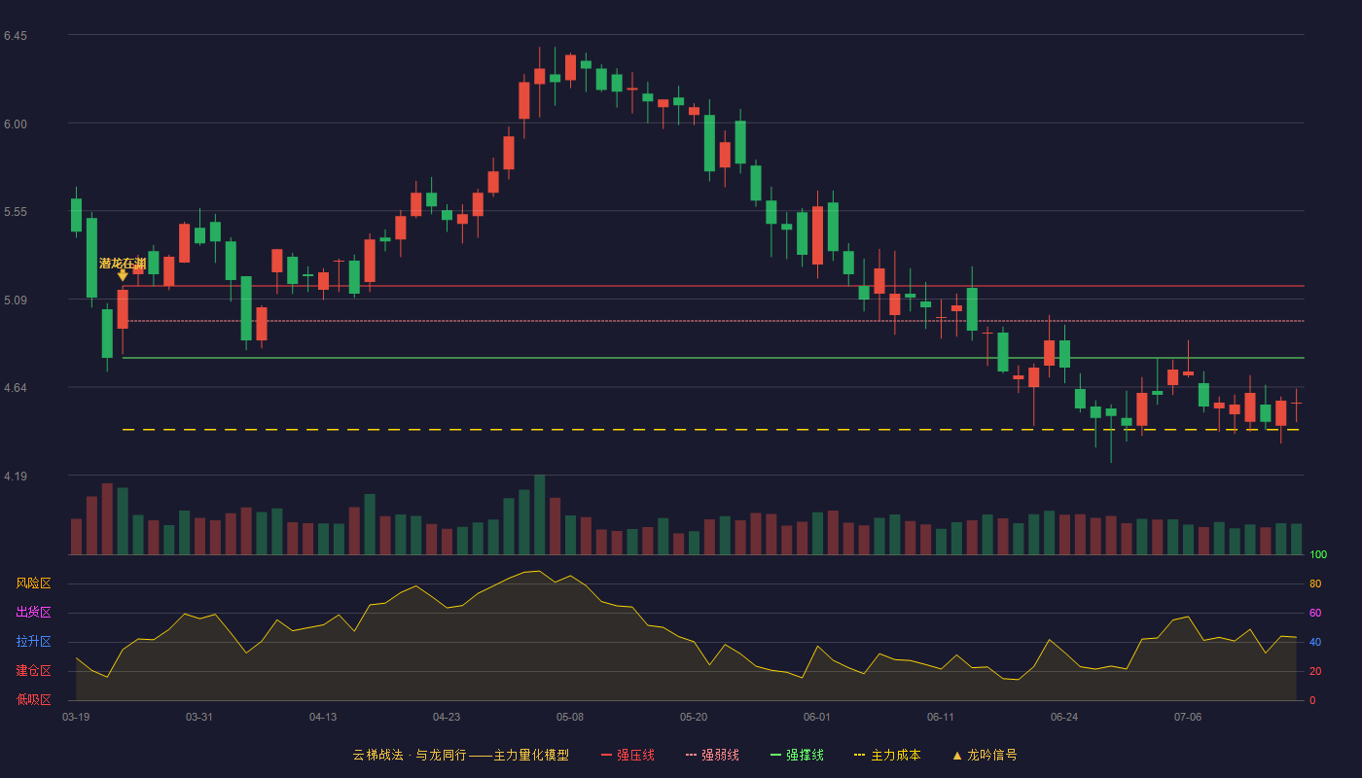This screenshot has width=1362, height=778.
Task: Toggle the 强撑线 legend entry
Action: 797,755
